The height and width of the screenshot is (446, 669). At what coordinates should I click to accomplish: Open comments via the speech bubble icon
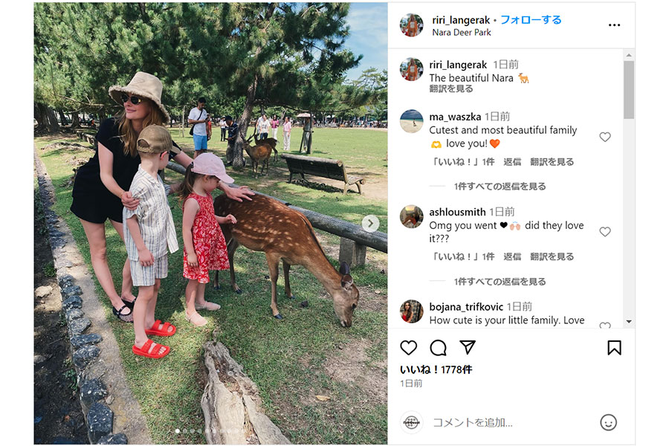coord(438,348)
